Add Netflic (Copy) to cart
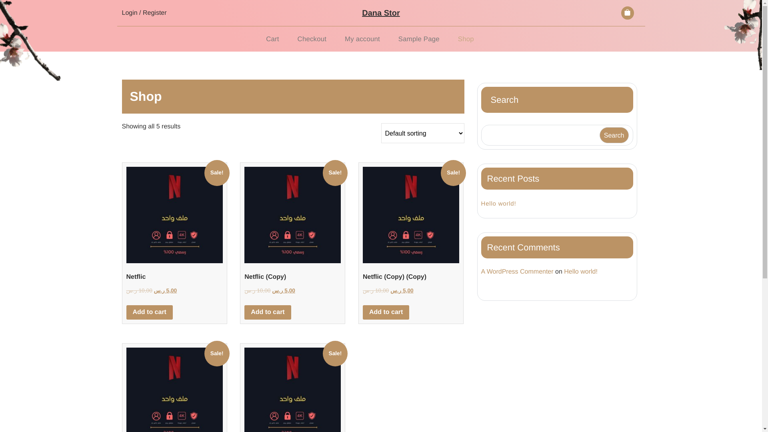Viewport: 768px width, 432px height. pos(268,312)
